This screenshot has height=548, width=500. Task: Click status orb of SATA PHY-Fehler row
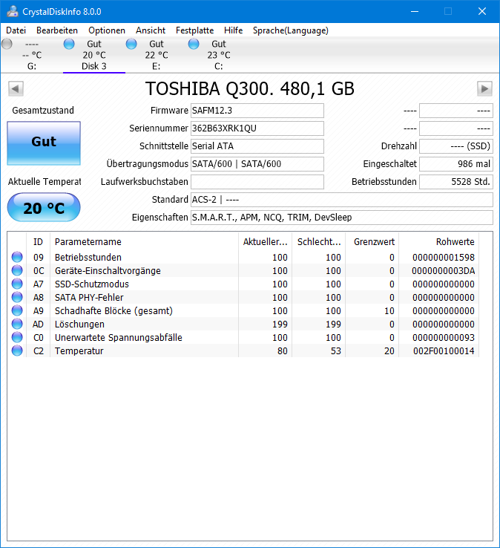click(x=17, y=298)
